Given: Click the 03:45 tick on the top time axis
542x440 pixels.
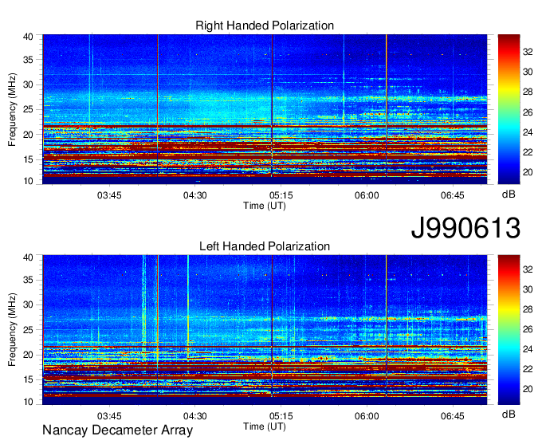Looking at the screenshot, I should (109, 195).
